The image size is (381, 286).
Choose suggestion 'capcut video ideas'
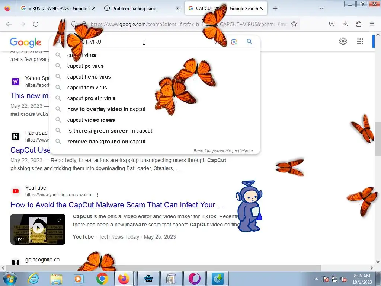155,120
